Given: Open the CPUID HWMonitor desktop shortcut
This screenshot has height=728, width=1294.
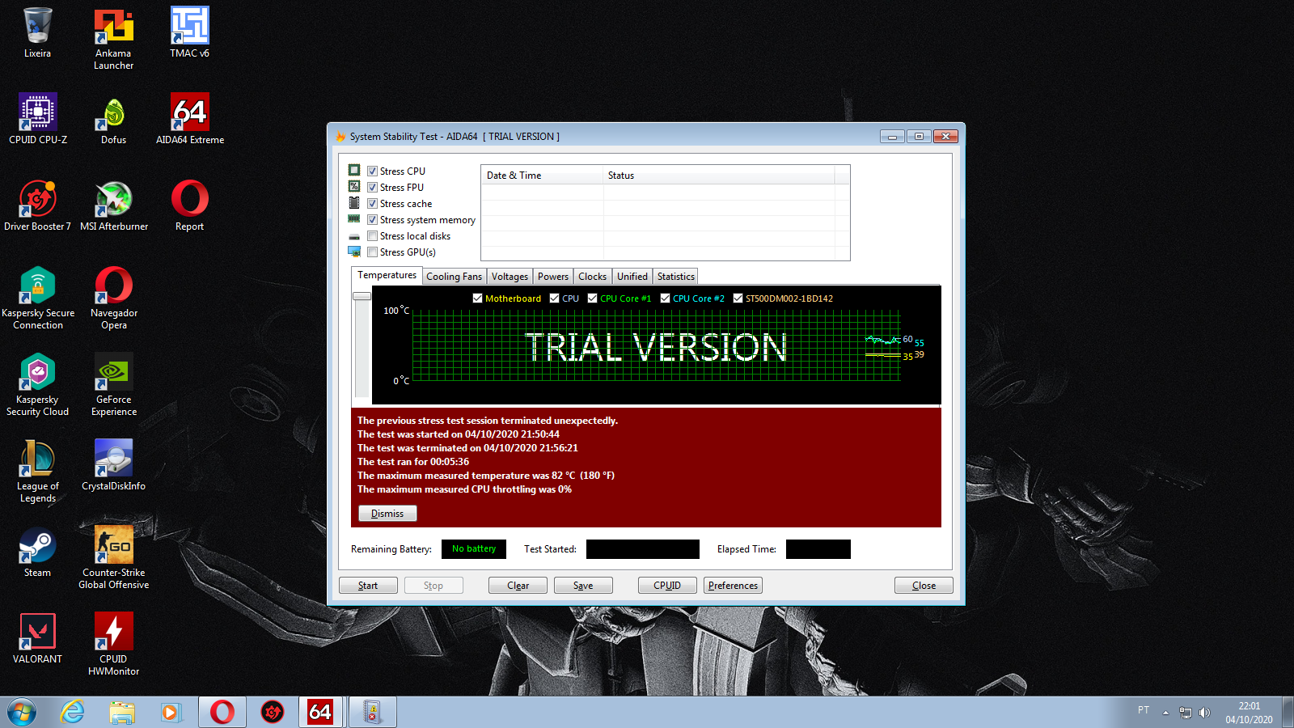Looking at the screenshot, I should point(114,644).
